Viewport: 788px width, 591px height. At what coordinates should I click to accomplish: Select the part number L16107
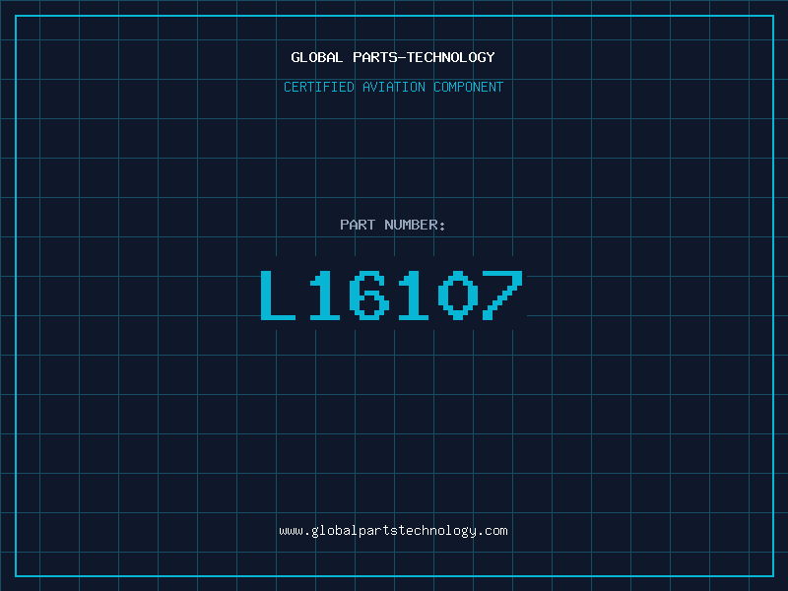pos(392,295)
